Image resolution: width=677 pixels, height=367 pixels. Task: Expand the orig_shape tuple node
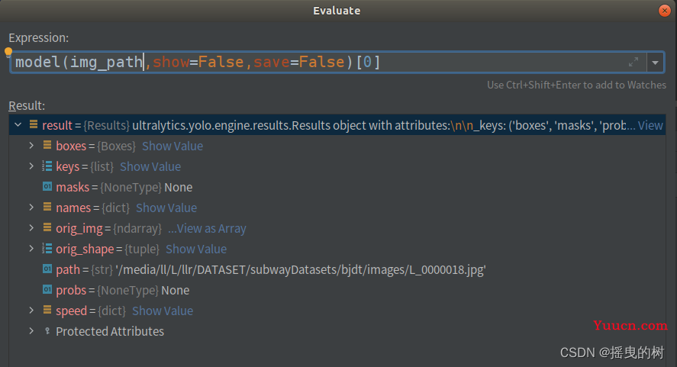point(31,249)
